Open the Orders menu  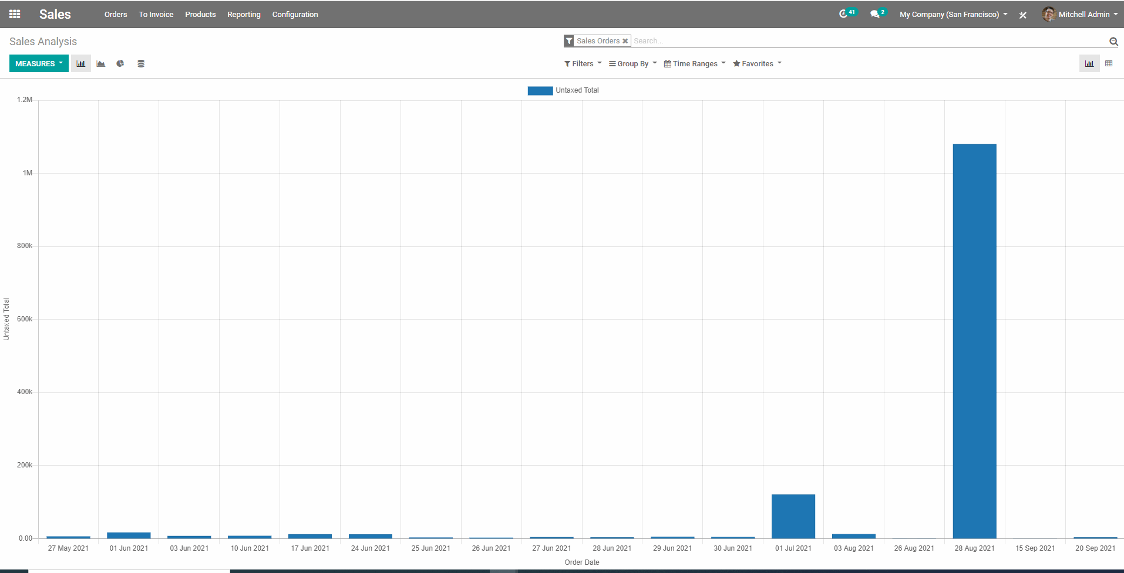(116, 14)
